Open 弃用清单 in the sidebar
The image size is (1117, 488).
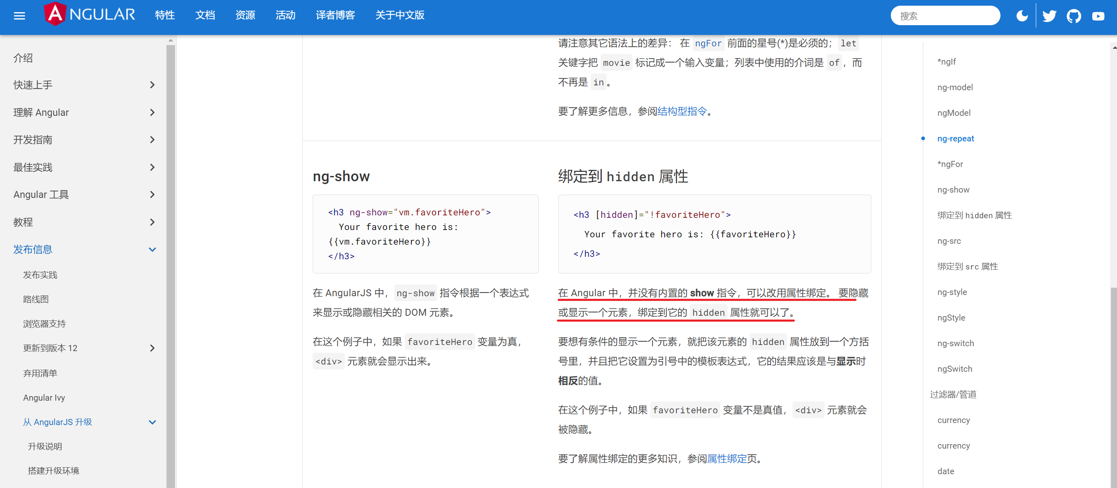[40, 373]
